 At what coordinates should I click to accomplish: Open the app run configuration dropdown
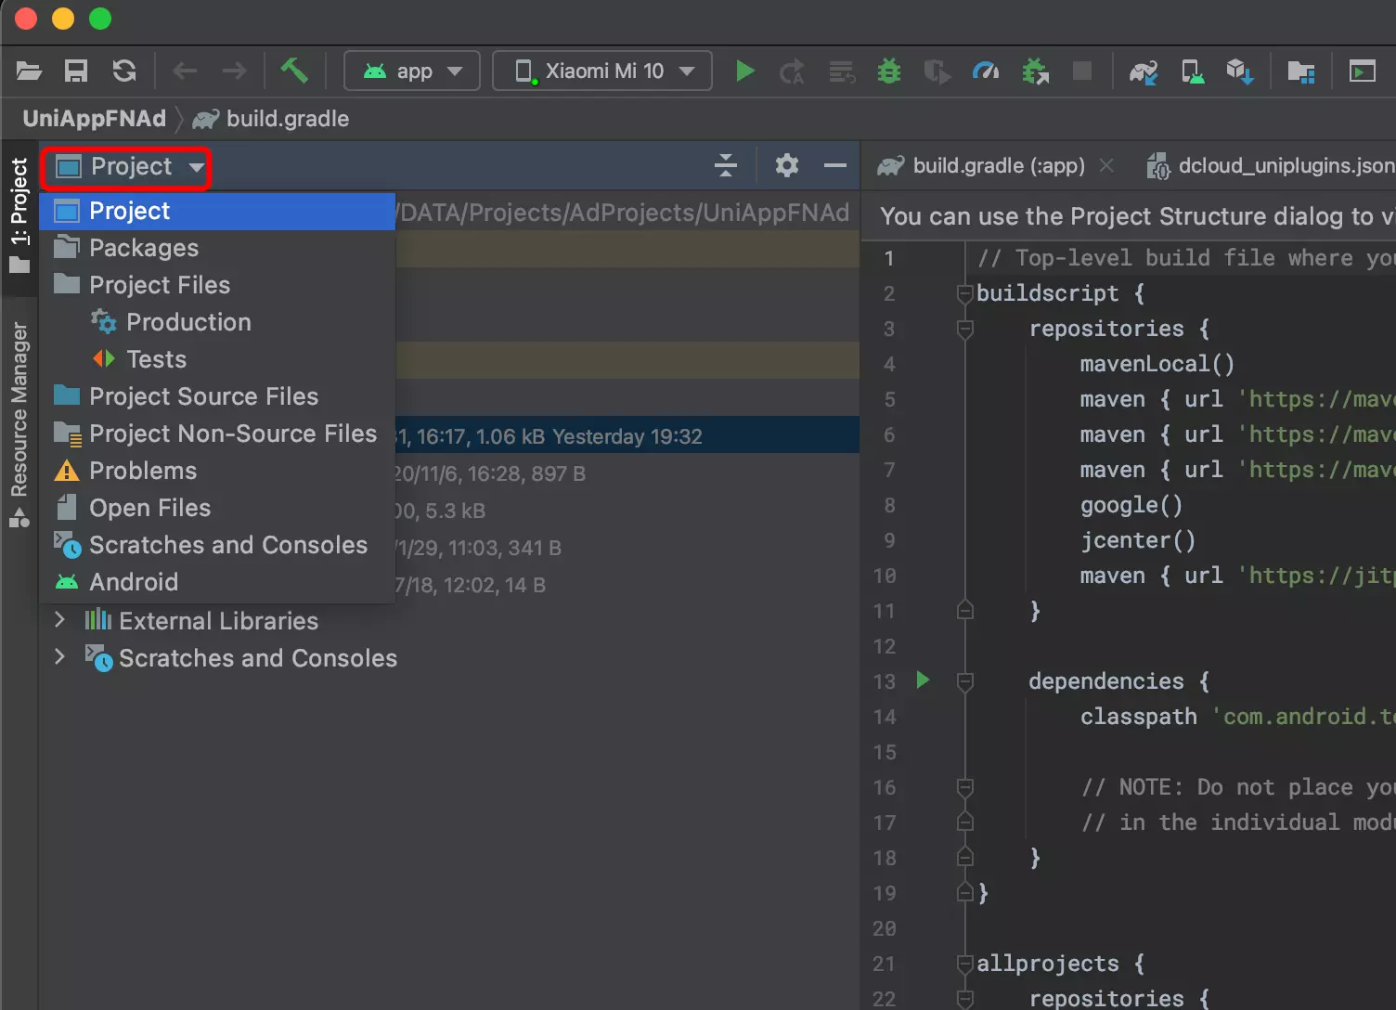(412, 71)
